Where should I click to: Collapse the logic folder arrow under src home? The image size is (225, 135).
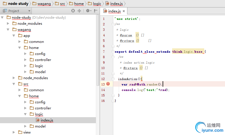coord(25,114)
